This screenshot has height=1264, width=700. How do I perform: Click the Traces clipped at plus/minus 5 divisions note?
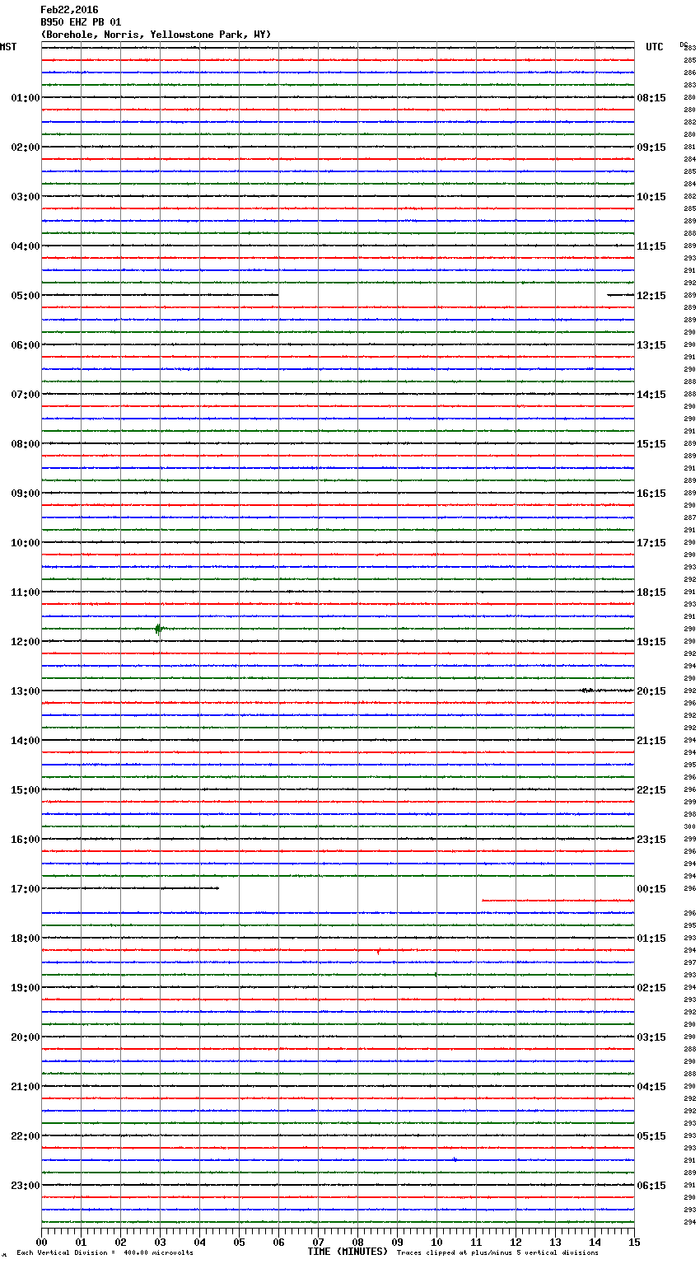(x=497, y=1253)
